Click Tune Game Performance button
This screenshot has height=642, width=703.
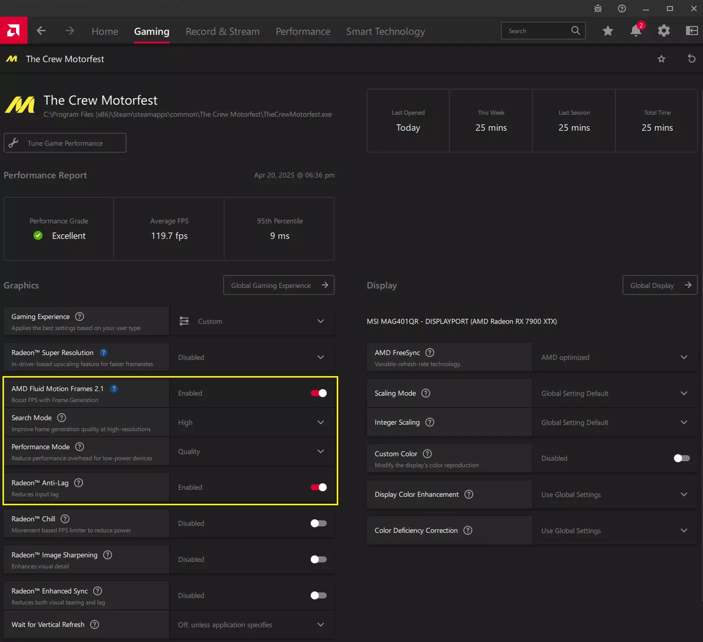click(65, 143)
